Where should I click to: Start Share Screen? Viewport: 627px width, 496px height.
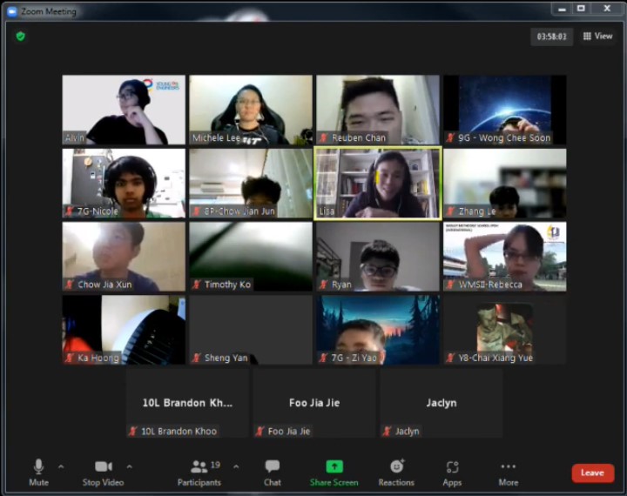(334, 472)
